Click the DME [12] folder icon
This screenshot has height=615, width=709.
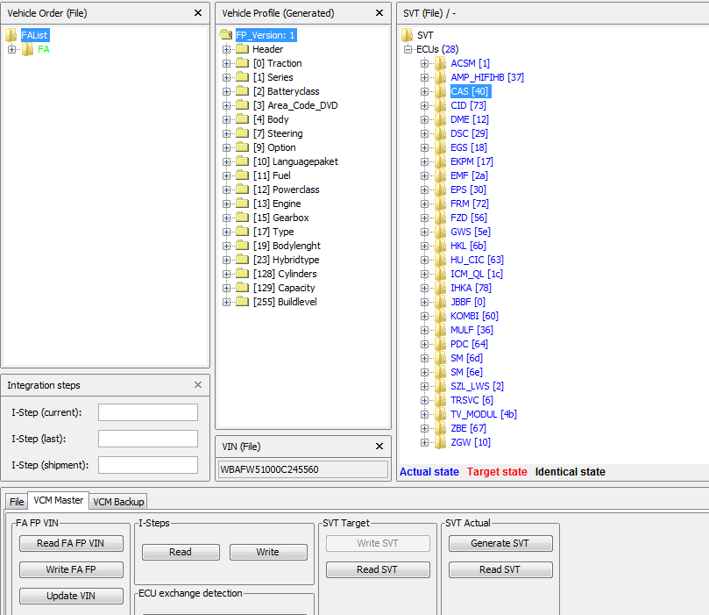[441, 119]
